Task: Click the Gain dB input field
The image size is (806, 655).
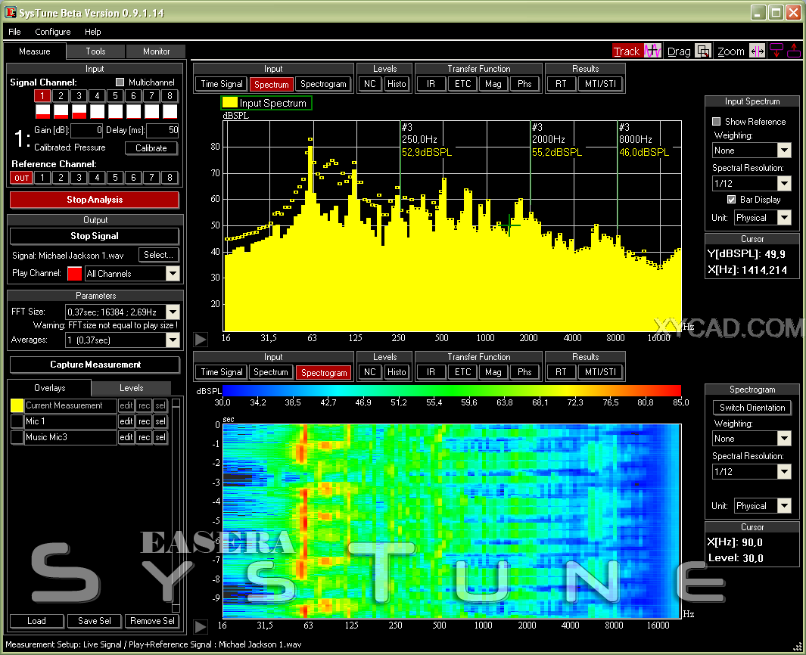Action: tap(87, 130)
